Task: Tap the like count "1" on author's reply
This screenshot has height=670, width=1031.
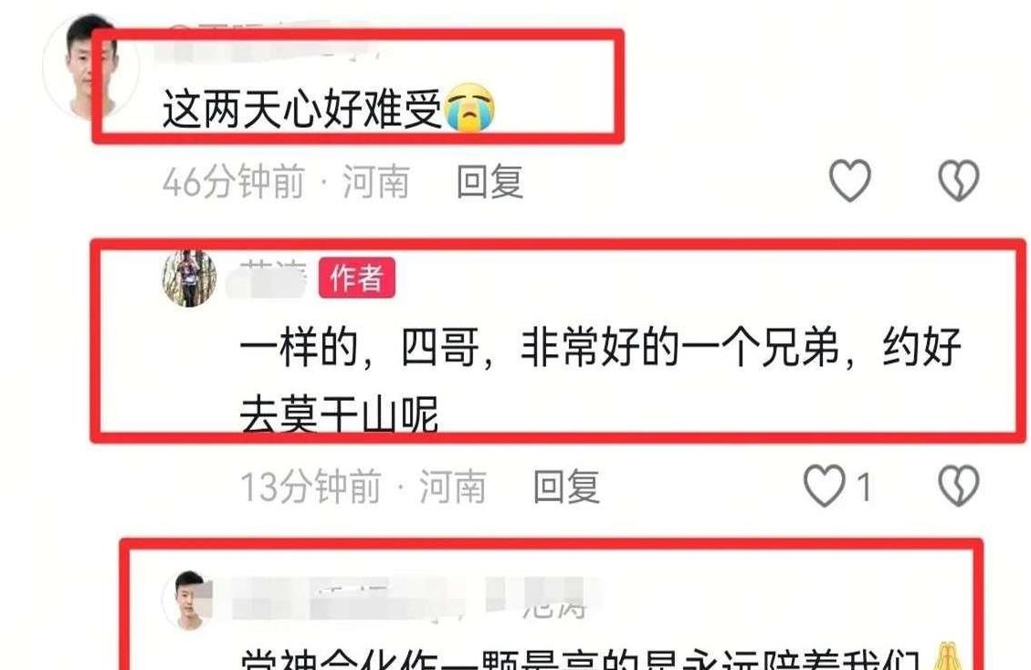Action: 864,487
